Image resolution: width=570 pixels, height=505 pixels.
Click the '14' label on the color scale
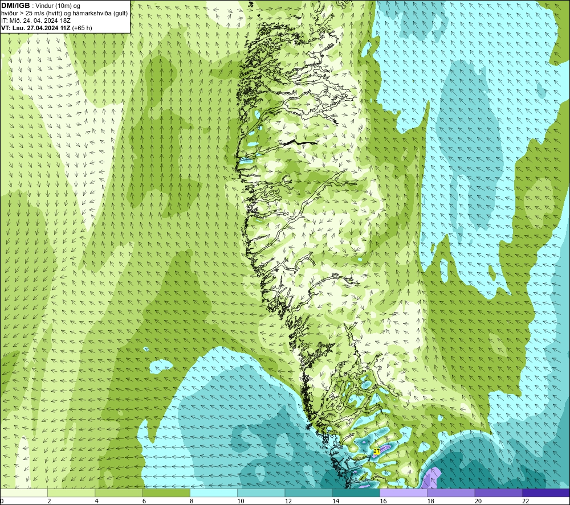coord(336,501)
